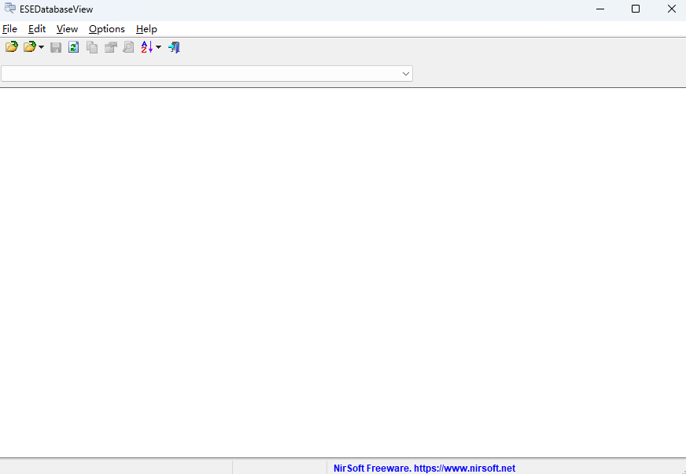The image size is (686, 474).
Task: Close the ESEDatabaseView window
Action: tap(672, 9)
